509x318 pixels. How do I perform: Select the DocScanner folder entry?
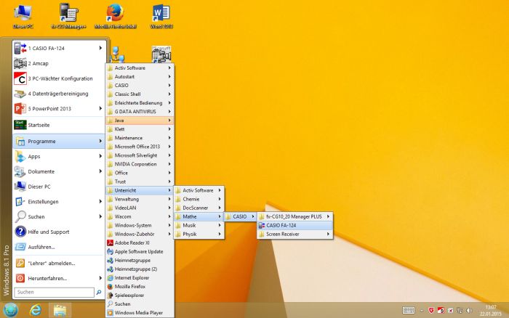click(199, 208)
